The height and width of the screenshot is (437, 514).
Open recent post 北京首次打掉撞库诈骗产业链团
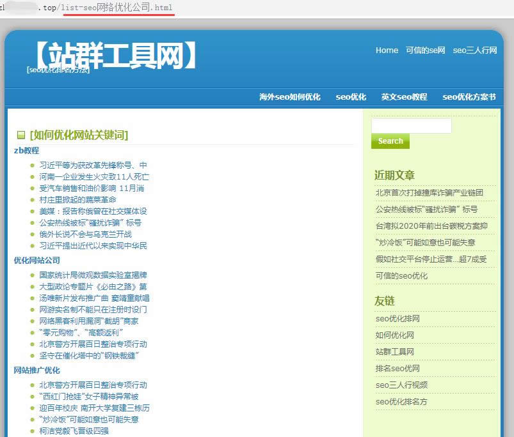429,193
